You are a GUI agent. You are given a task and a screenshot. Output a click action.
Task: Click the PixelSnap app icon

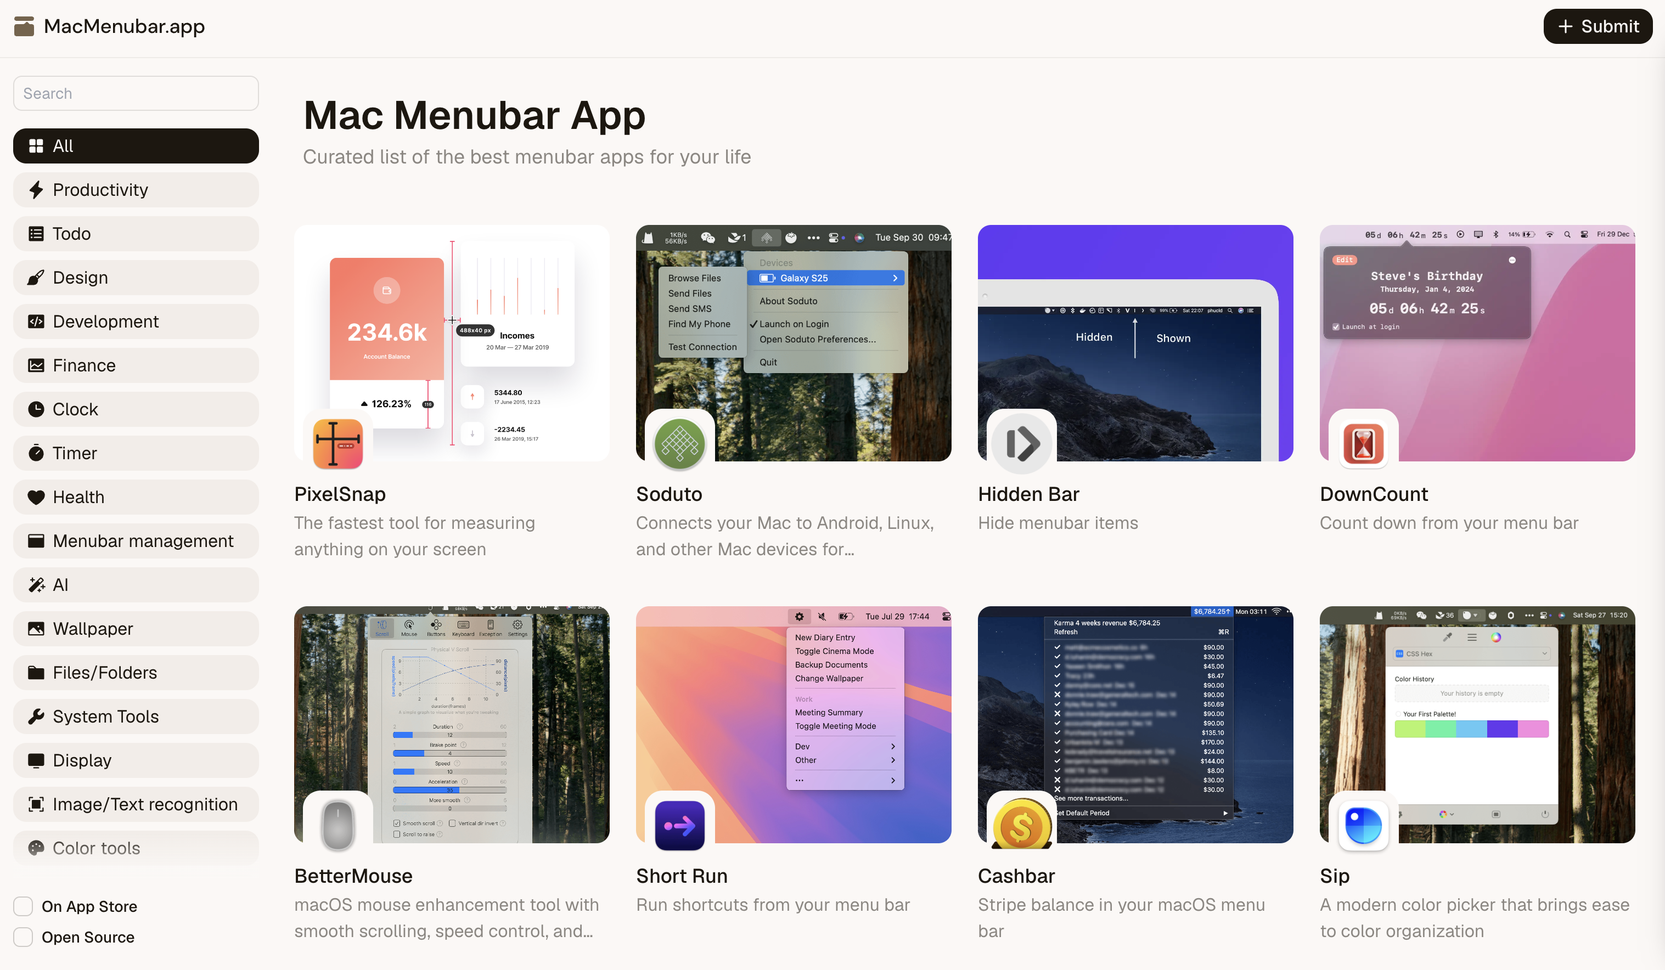point(337,443)
